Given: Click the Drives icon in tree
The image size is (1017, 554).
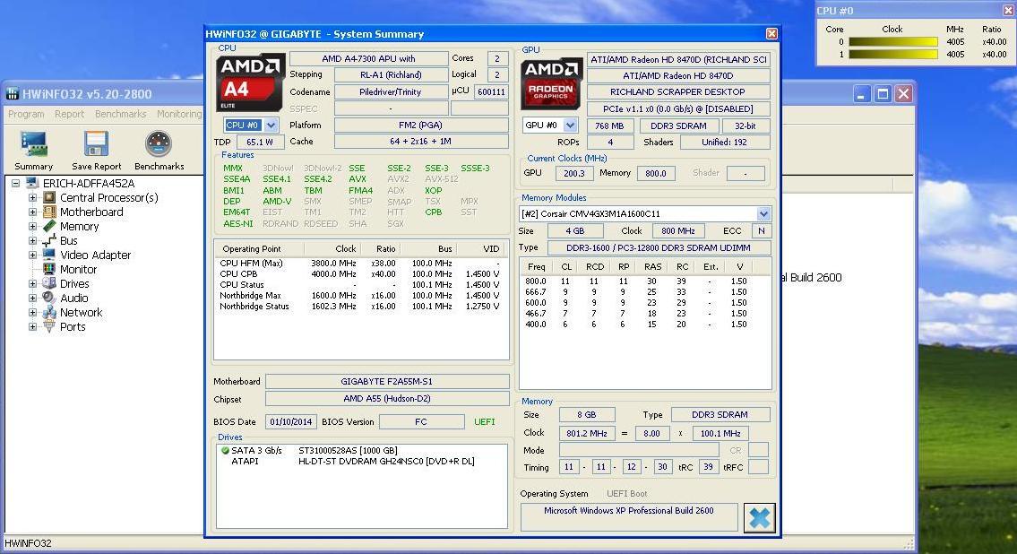Looking at the screenshot, I should click(49, 283).
